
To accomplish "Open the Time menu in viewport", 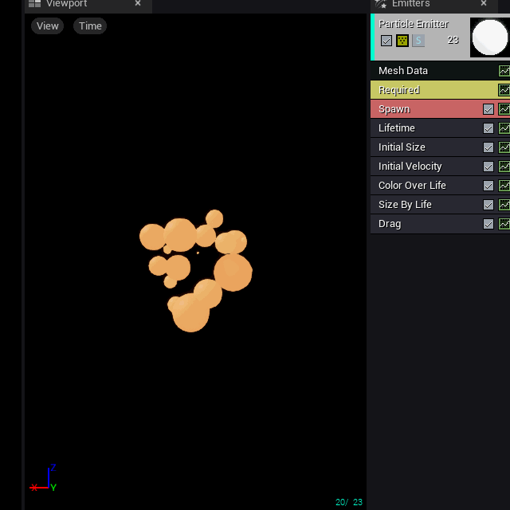I will click(90, 26).
